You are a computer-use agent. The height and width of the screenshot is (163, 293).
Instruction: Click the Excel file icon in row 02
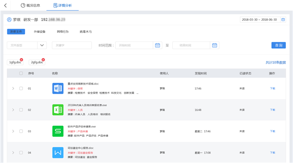58,110
